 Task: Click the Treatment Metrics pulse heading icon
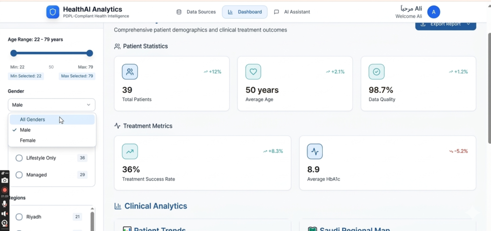coord(117,126)
